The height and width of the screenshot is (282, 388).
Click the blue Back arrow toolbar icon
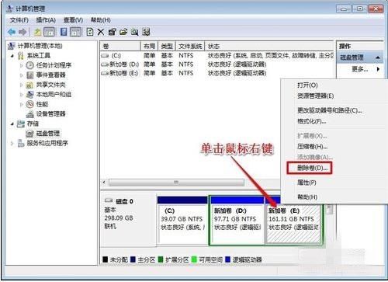coord(12,32)
